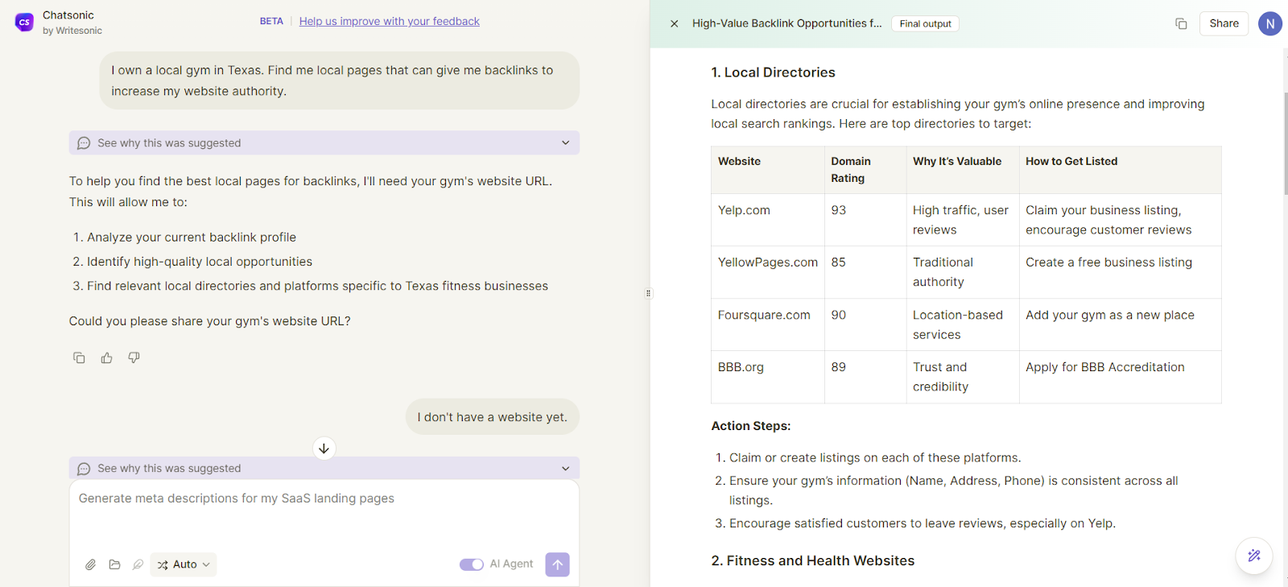Click the 'Action Steps:' heading
This screenshot has width=1288, height=587.
(x=750, y=426)
